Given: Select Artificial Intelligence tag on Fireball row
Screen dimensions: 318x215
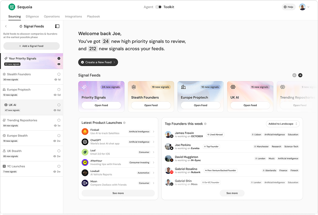Looking at the screenshot, I should tap(139, 132).
